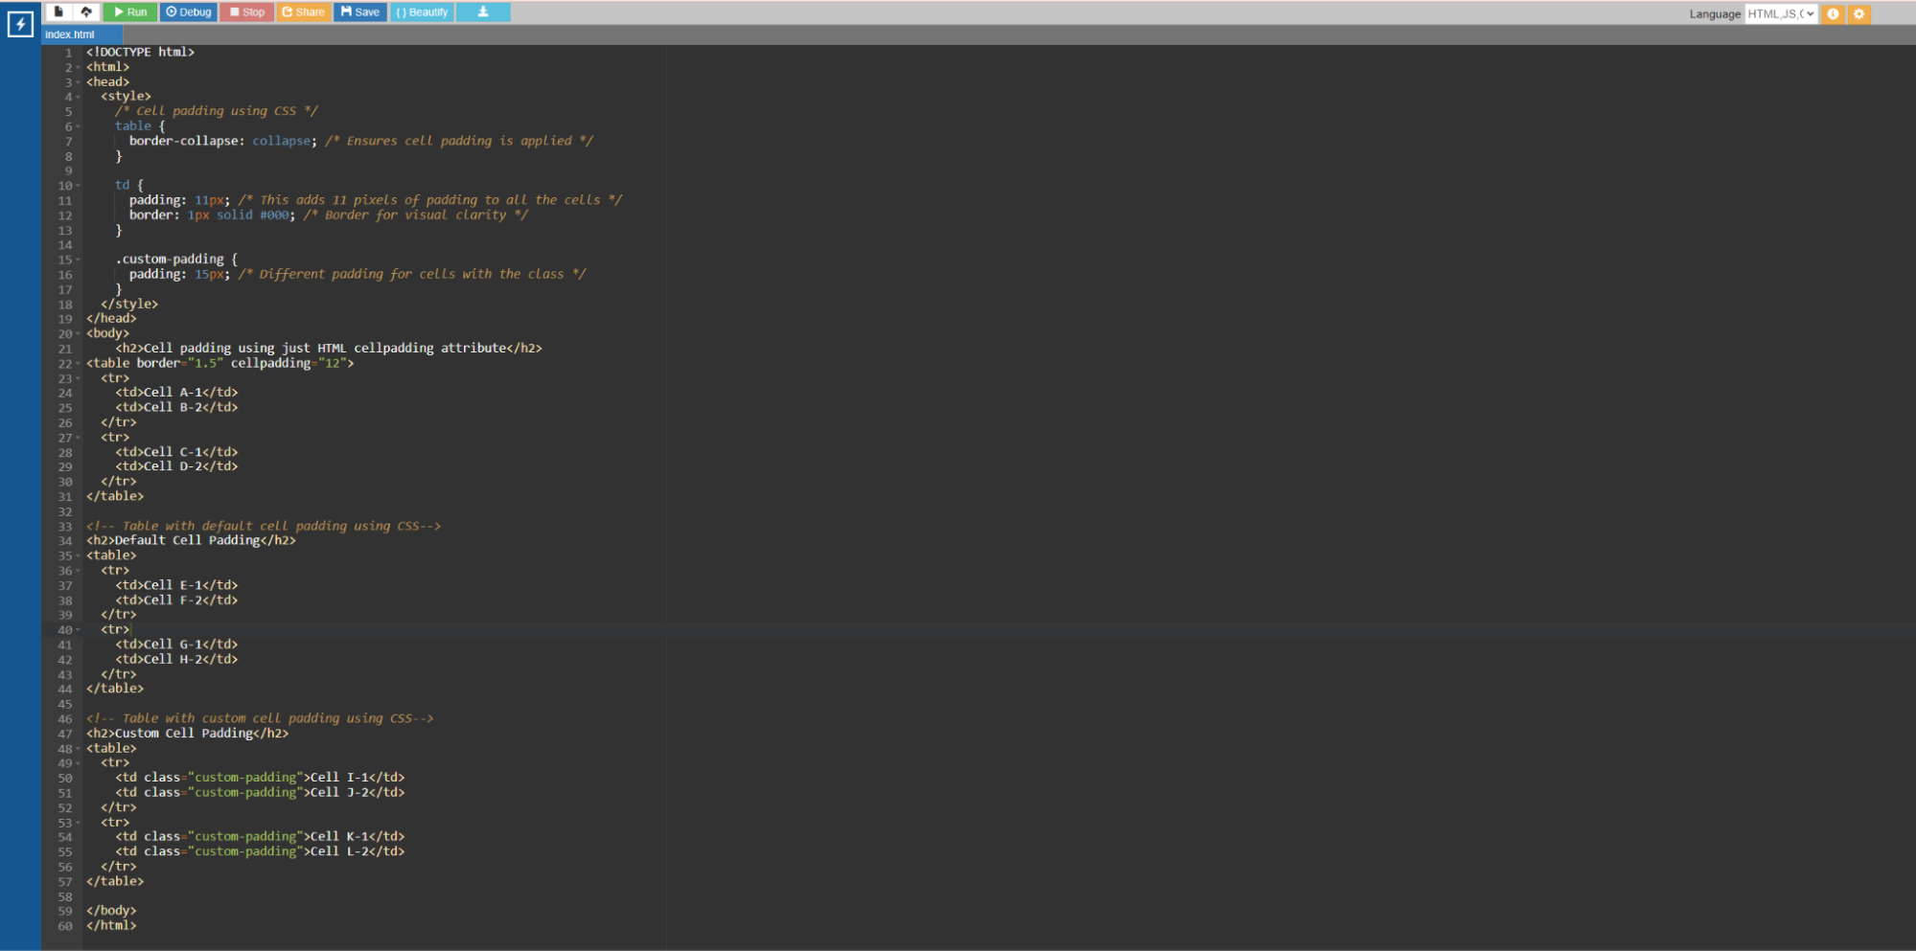Fold the .custom-padding rule at line 15
Screen dimensions: 1916x951
click(79, 260)
